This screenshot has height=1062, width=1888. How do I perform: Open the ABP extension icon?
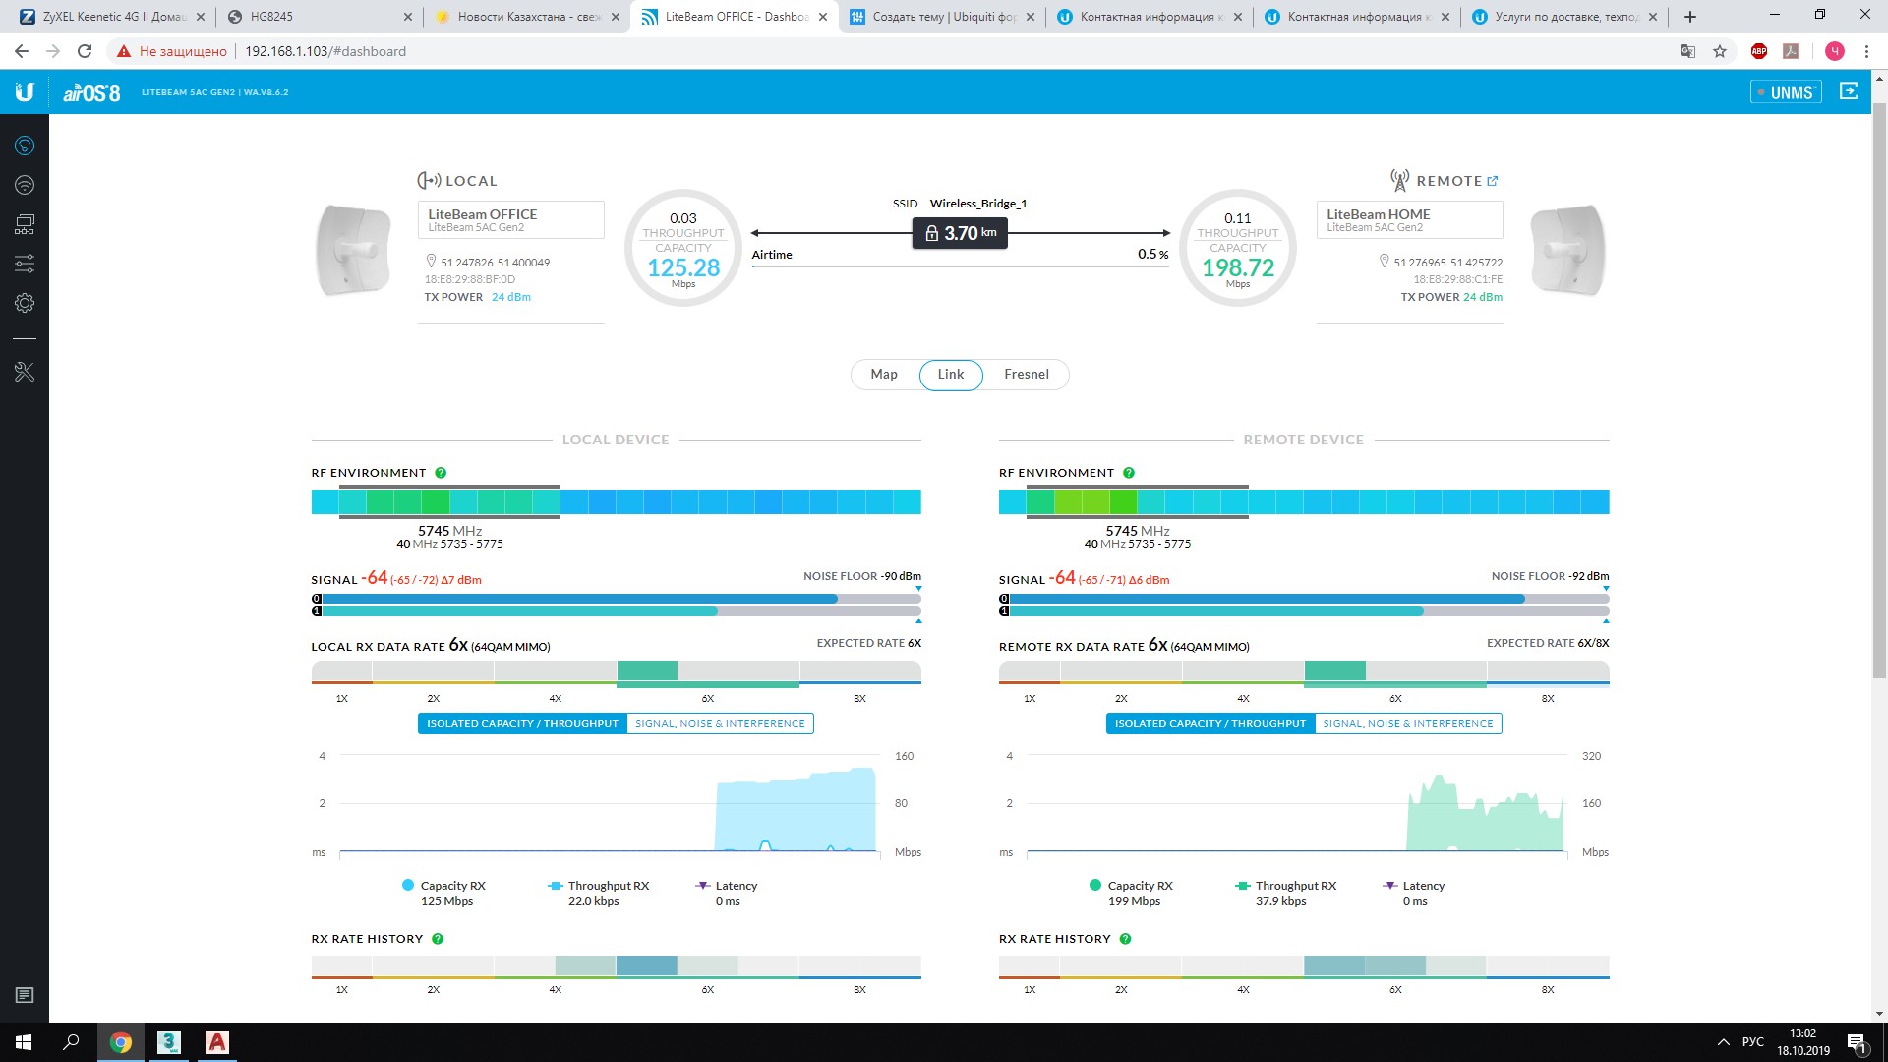[x=1759, y=51]
